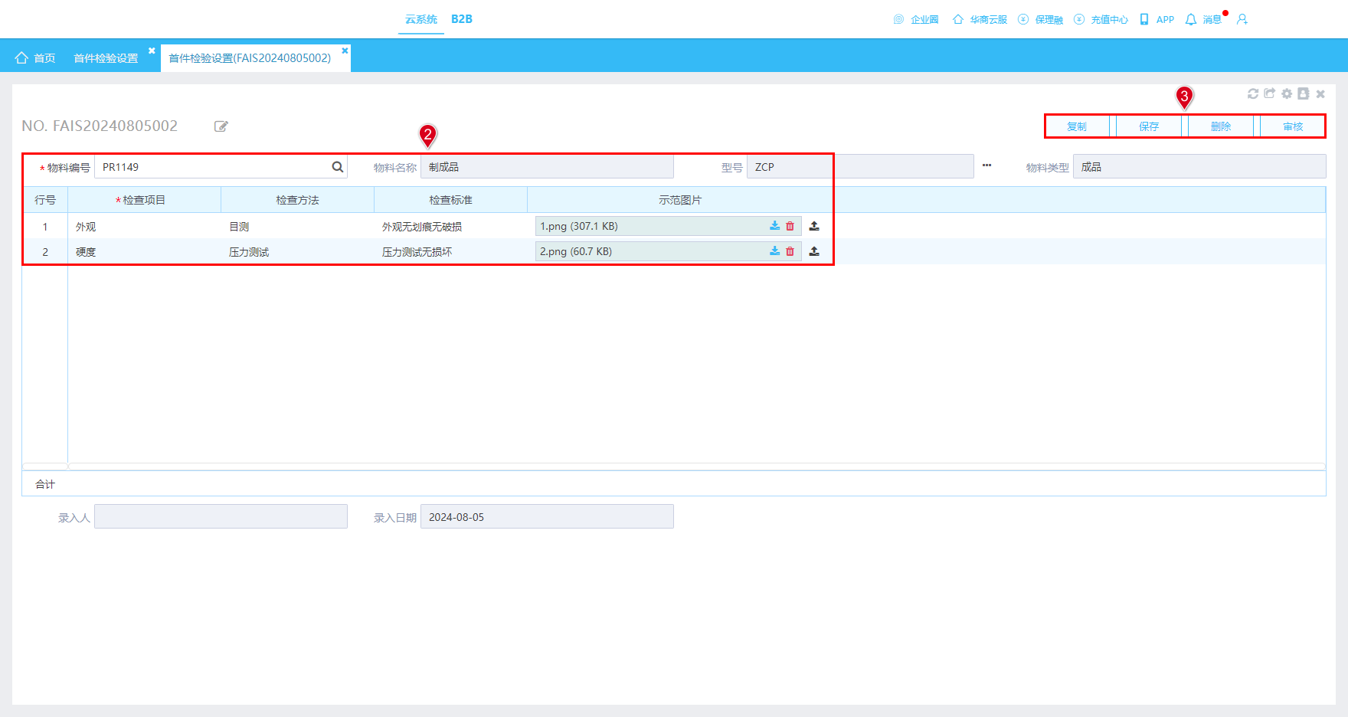Click the 审核 button
Screen dimensions: 1348x717
coord(1293,126)
